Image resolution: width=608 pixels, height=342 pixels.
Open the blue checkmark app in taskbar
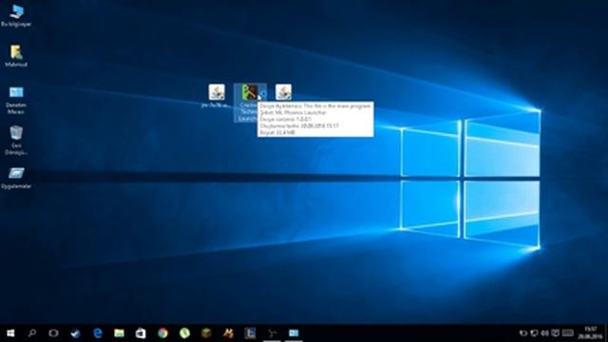[x=75, y=333]
